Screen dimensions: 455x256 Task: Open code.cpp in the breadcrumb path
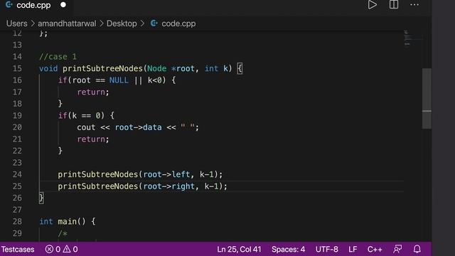click(x=178, y=23)
